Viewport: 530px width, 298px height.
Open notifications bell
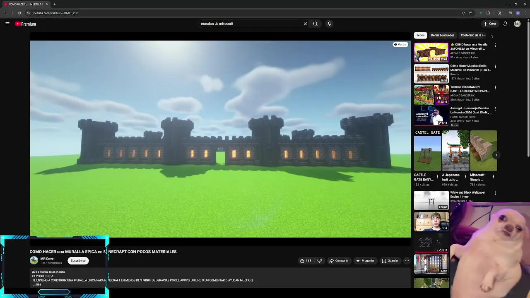pyautogui.click(x=505, y=24)
